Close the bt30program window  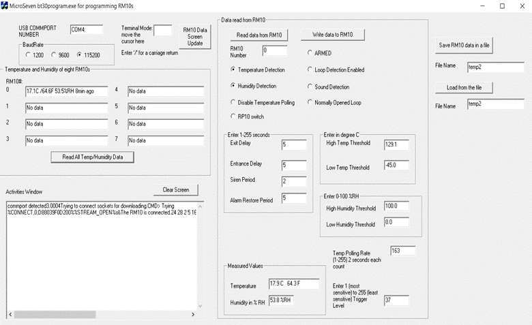pyautogui.click(x=522, y=6)
